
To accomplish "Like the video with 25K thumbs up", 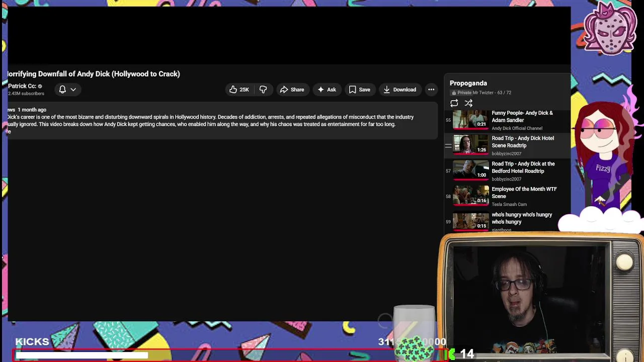I will 239,89.
